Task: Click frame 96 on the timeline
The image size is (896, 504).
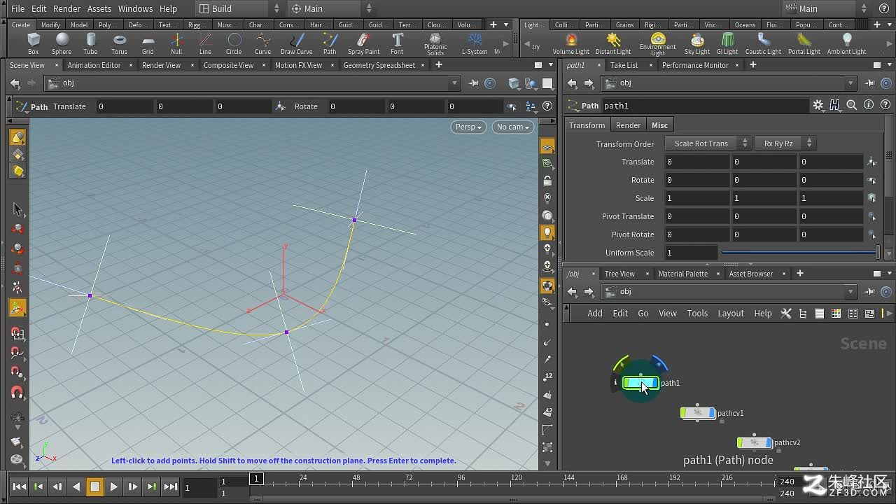Action: [461, 481]
